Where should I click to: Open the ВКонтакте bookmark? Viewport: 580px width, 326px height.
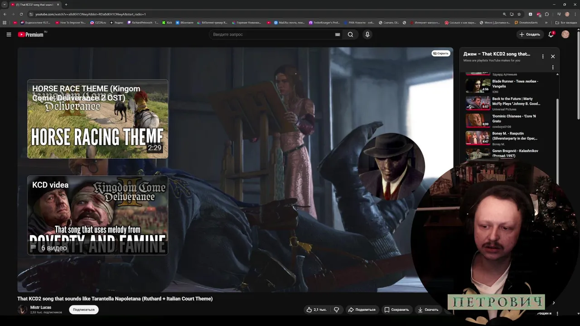pos(184,23)
